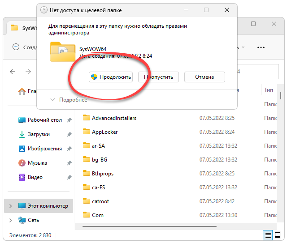287x243 pixels.
Task: Click the date 07.05.2022 8:25 of AdvancedInstallers
Action: pos(217,118)
